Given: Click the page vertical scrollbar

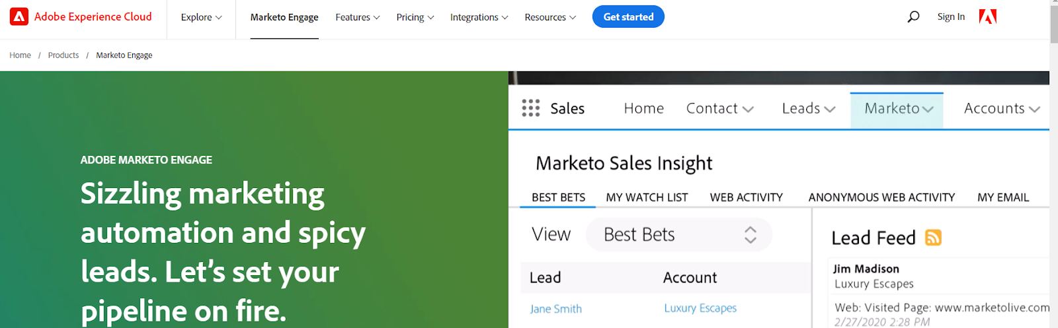Looking at the screenshot, I should [x=1053, y=165].
